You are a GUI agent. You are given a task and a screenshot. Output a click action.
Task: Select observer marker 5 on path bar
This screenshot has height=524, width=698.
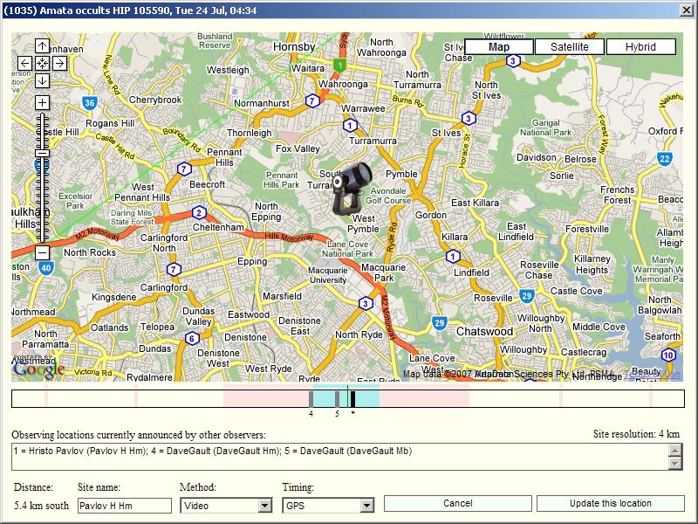click(x=338, y=399)
